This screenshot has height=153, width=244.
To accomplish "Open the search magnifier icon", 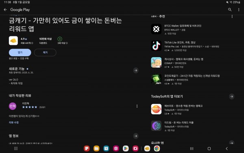I will (x=230, y=10).
